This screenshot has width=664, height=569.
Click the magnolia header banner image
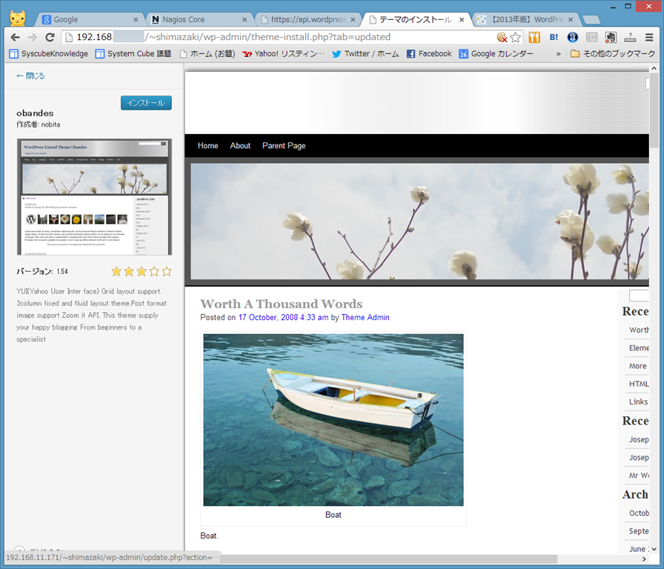click(x=419, y=221)
